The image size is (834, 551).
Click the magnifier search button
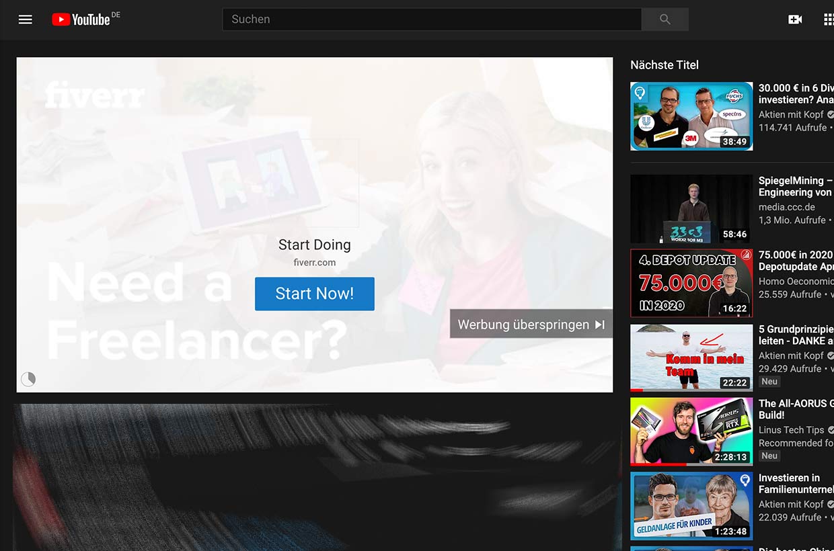665,19
